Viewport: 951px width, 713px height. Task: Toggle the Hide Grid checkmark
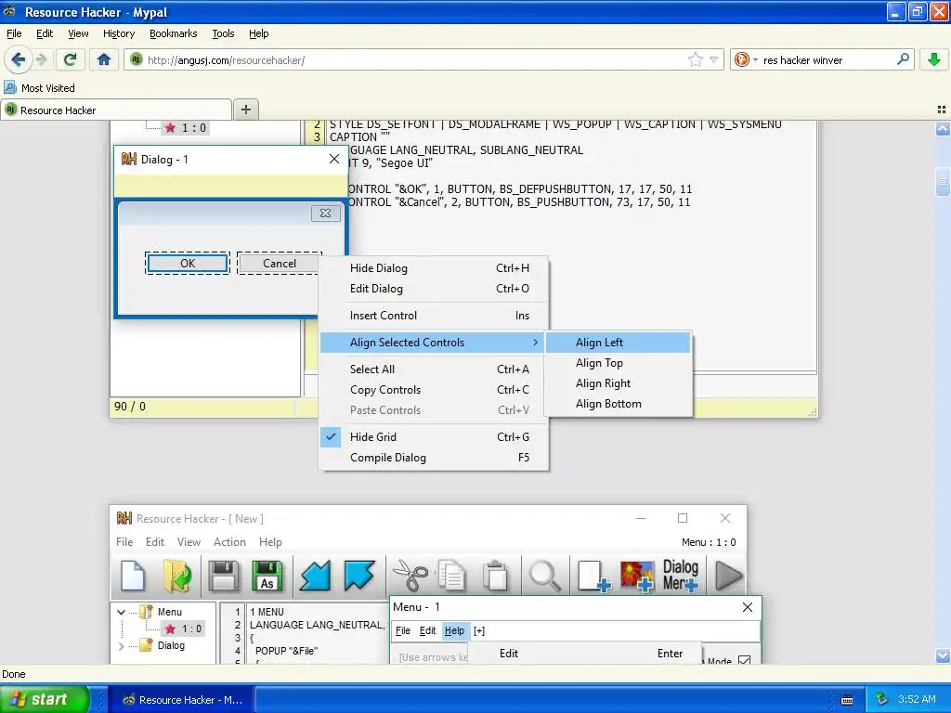[331, 436]
